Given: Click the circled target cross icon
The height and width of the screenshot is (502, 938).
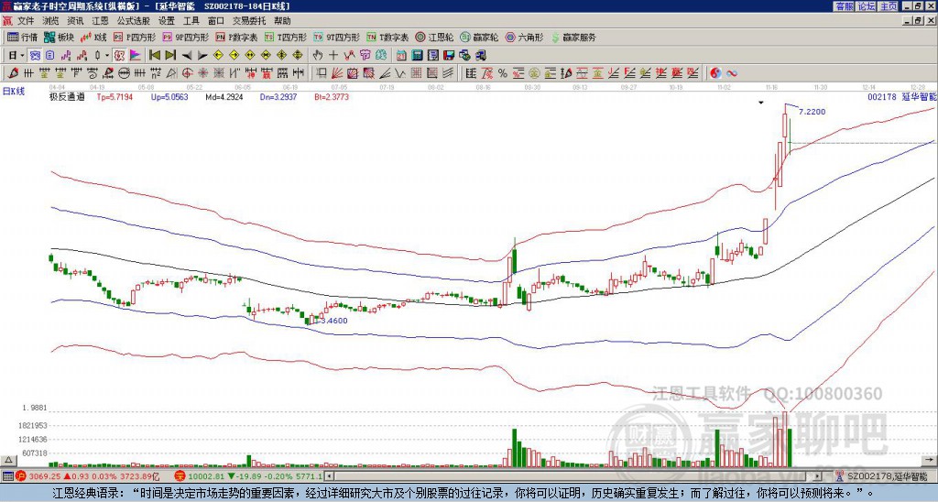Looking at the screenshot, I should (x=187, y=73).
